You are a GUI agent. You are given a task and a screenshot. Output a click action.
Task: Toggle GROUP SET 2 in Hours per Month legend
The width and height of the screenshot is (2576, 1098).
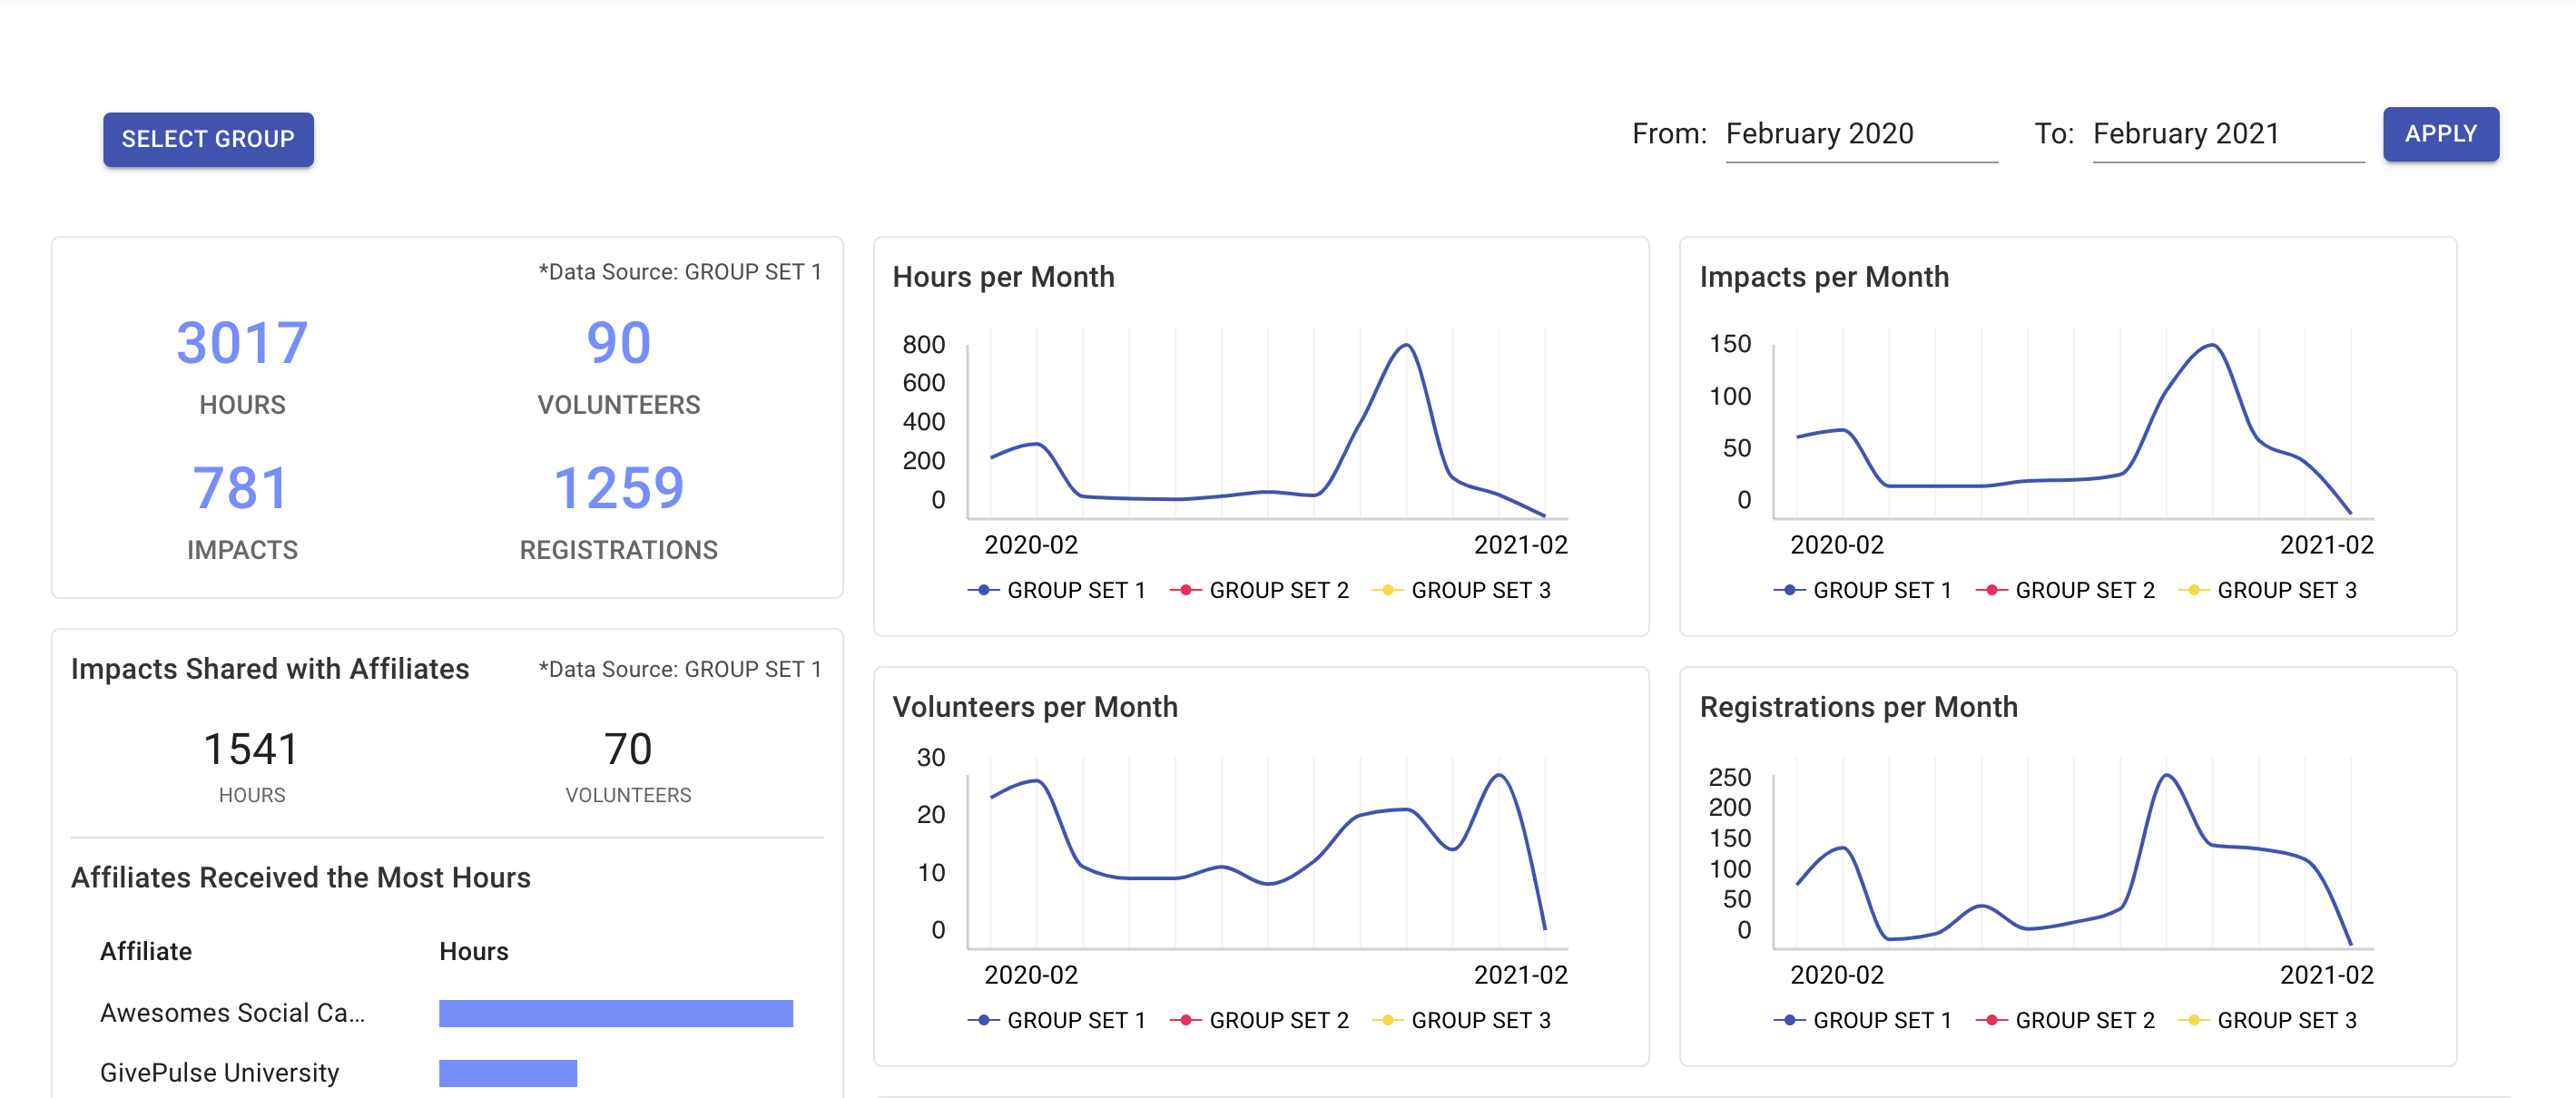coord(1259,590)
